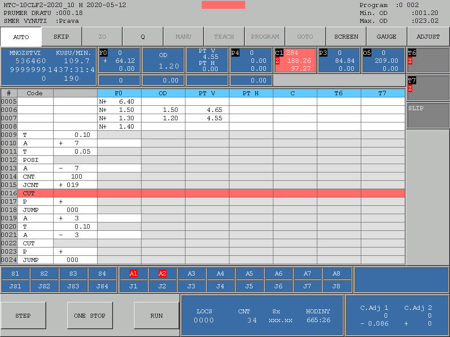
Task: Open the SCREEN menu button
Action: 346,37
